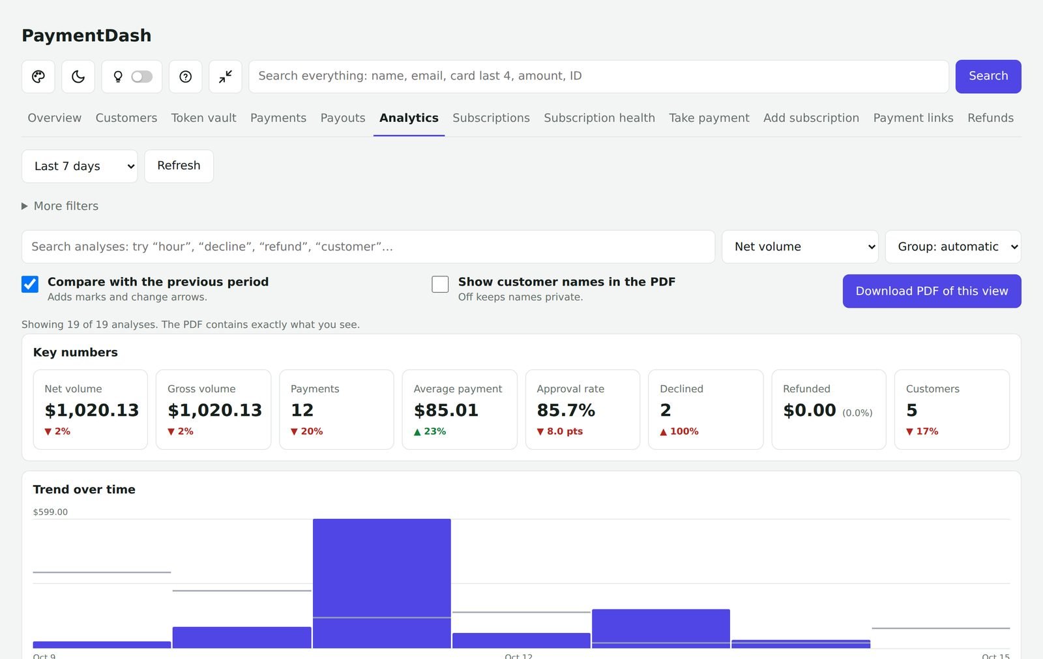The width and height of the screenshot is (1043, 659).
Task: Open the Subscriptions tab
Action: pyautogui.click(x=492, y=118)
